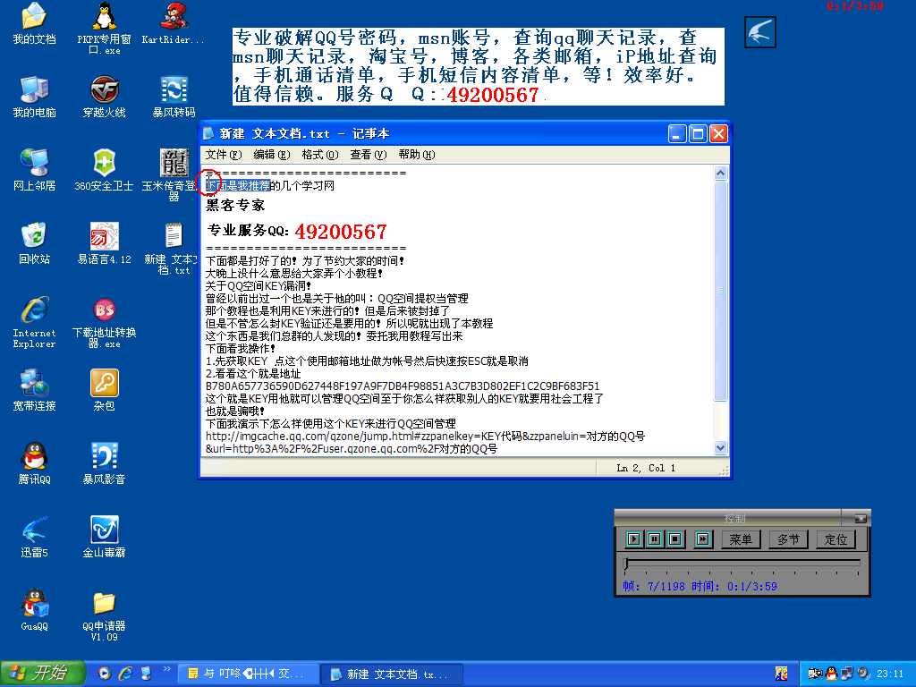Screen dimensions: 916x687
Task: Click the screen recorder camera tray icon
Action: pyautogui.click(x=815, y=674)
